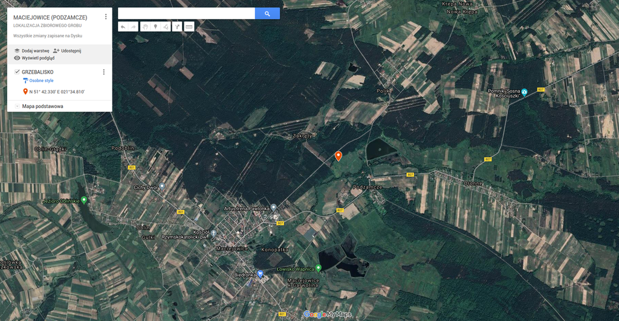Open the map title three-dot menu
This screenshot has height=321, width=619.
(x=106, y=17)
